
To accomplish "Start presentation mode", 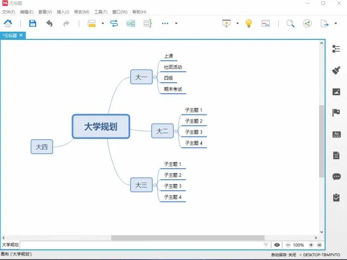I will click(x=226, y=23).
